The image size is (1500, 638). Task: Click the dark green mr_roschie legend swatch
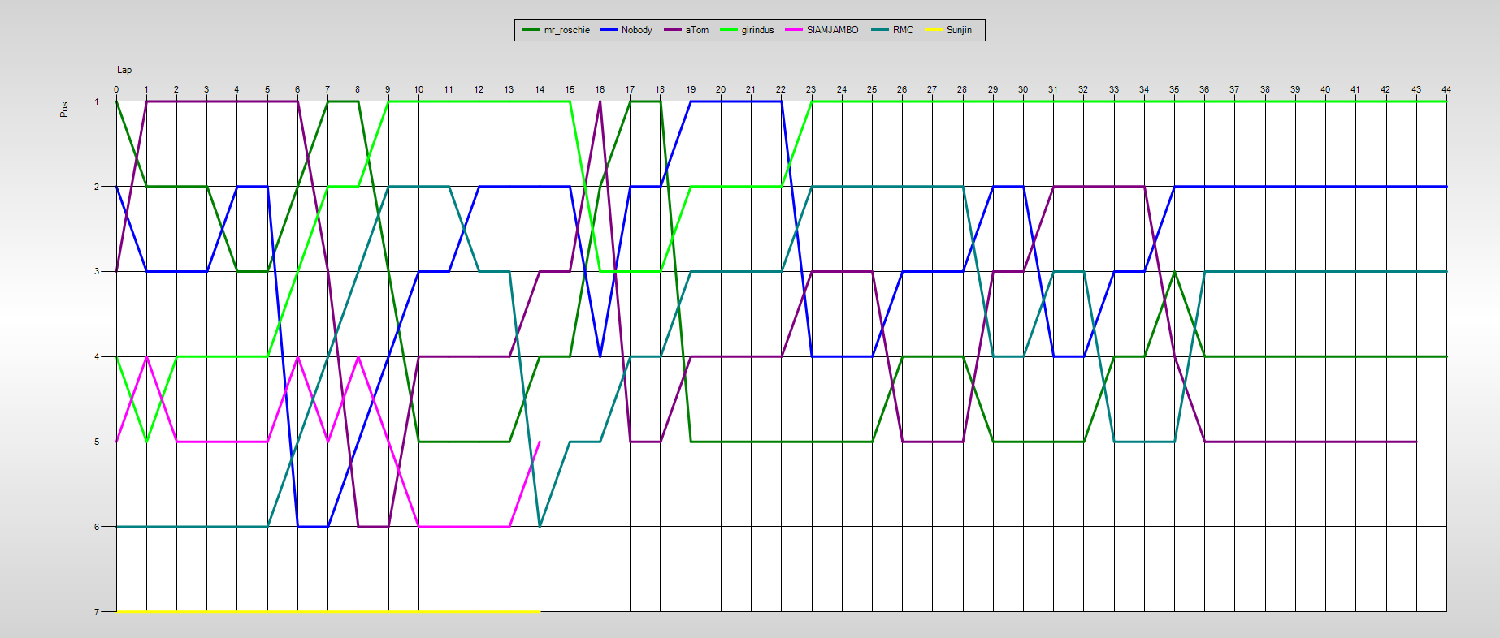click(x=531, y=30)
